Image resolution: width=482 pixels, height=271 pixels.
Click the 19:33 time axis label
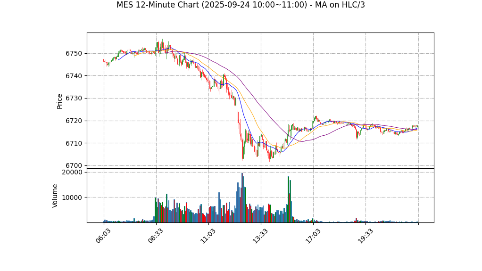pos(365,236)
